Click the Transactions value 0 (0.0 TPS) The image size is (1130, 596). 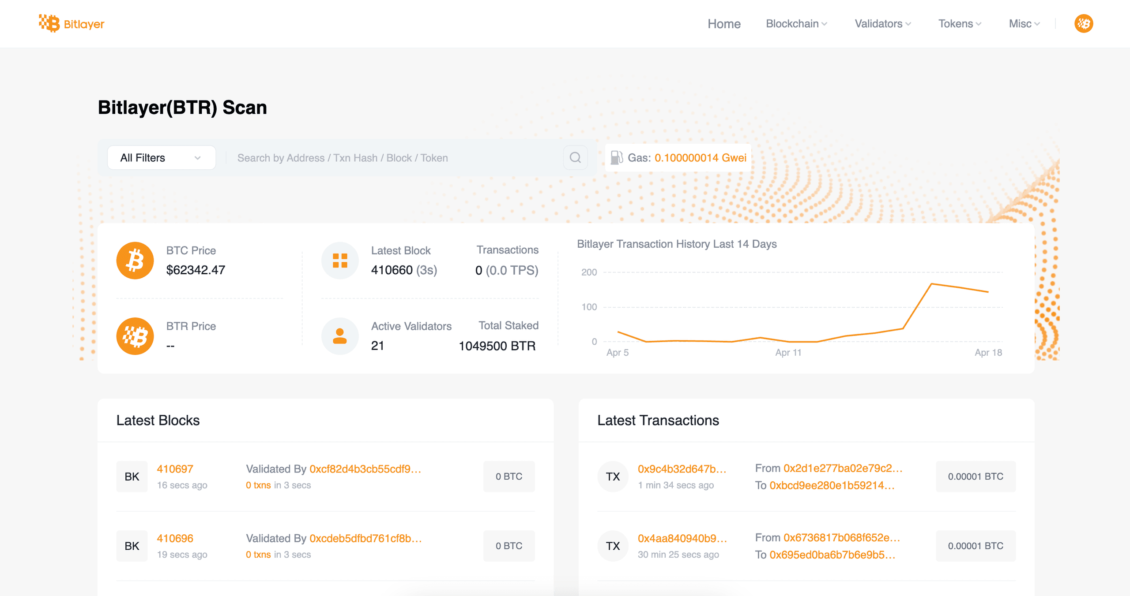(x=507, y=270)
